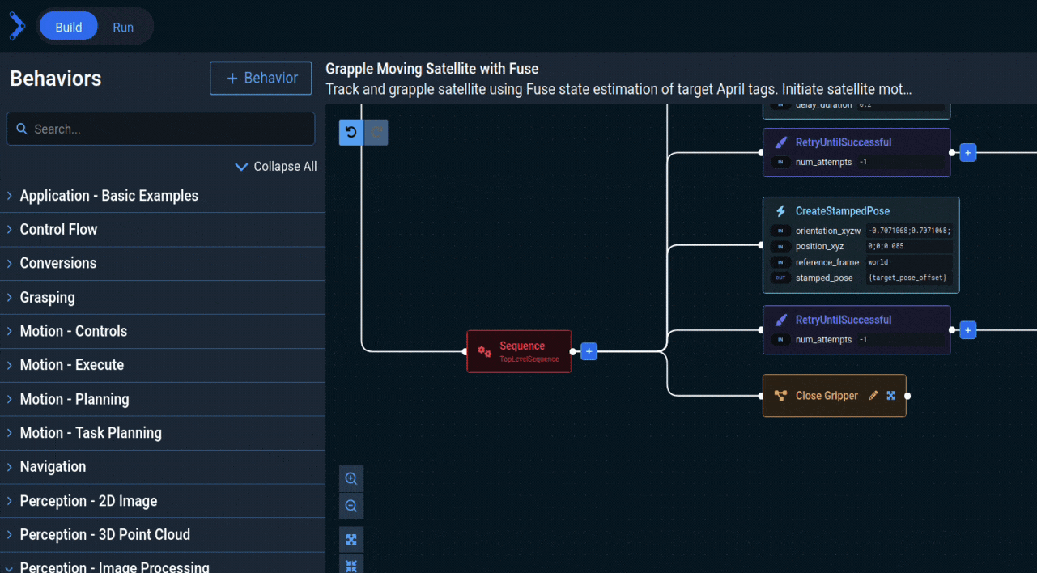Click the expand-arrows fit view icon

(x=351, y=539)
